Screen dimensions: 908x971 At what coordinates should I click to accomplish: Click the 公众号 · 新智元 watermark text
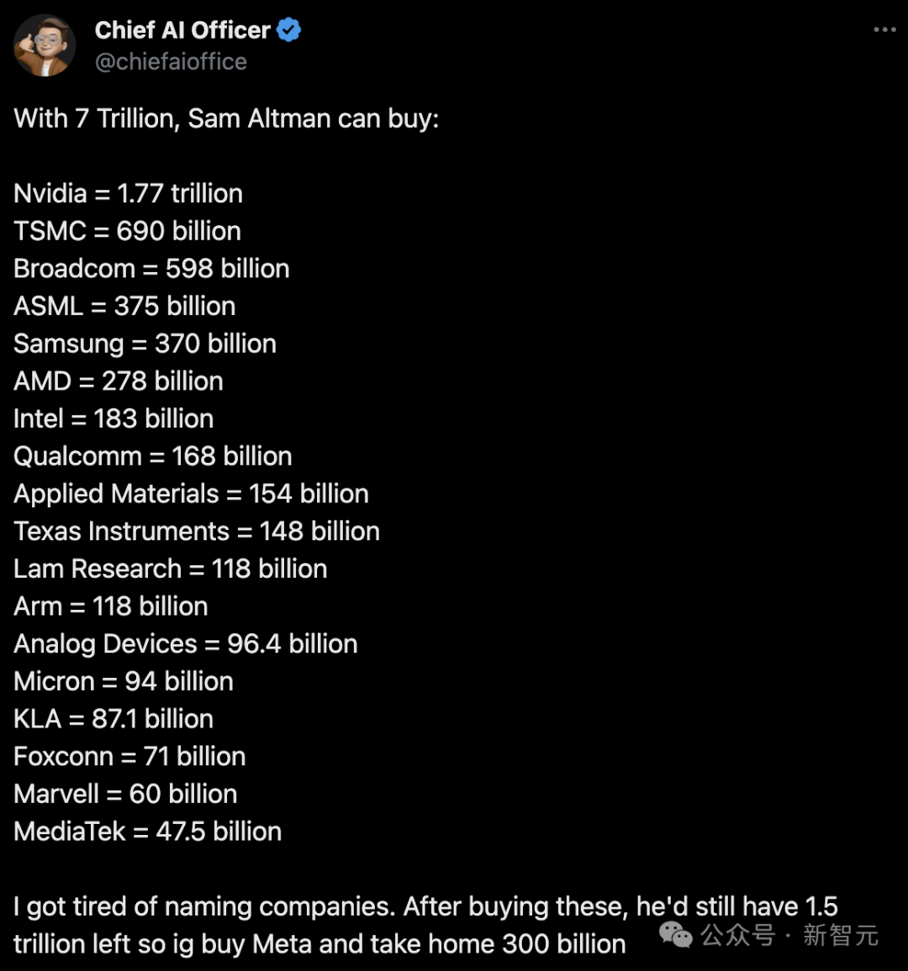(x=789, y=935)
